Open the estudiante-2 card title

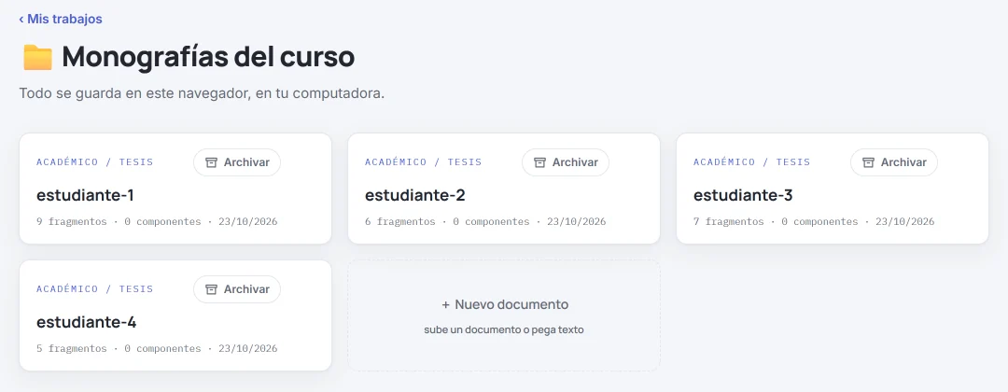click(x=414, y=195)
